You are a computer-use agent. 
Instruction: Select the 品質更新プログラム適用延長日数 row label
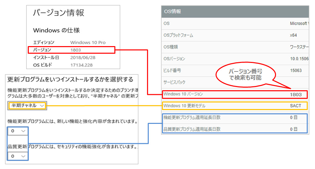pos(192,129)
